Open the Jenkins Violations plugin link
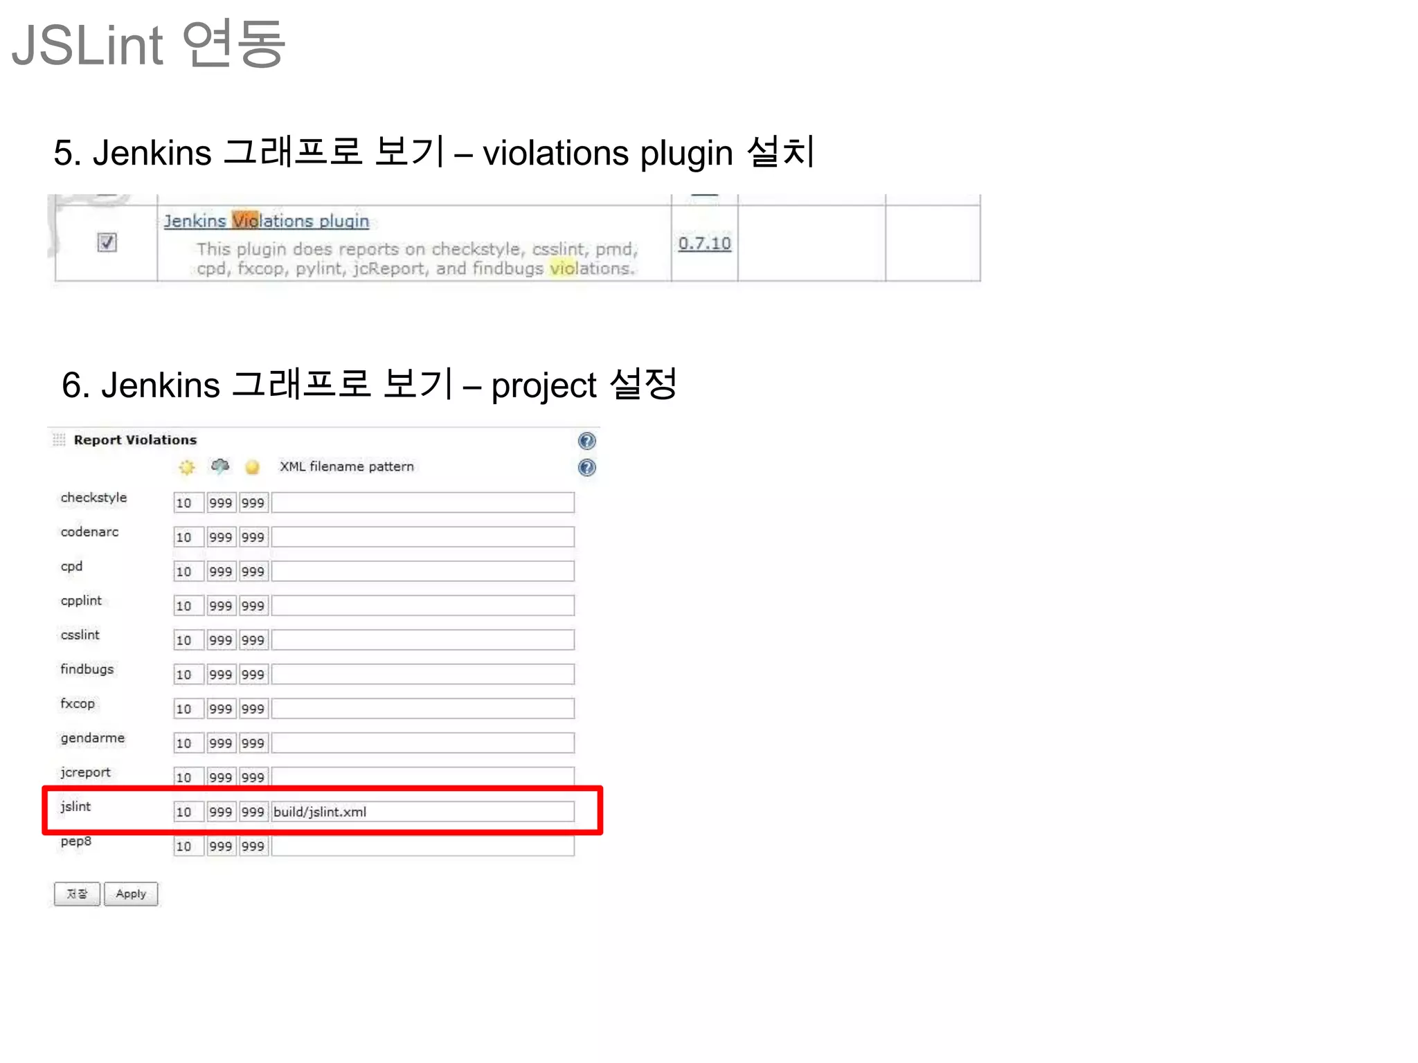The width and height of the screenshot is (1418, 1063). [x=267, y=221]
